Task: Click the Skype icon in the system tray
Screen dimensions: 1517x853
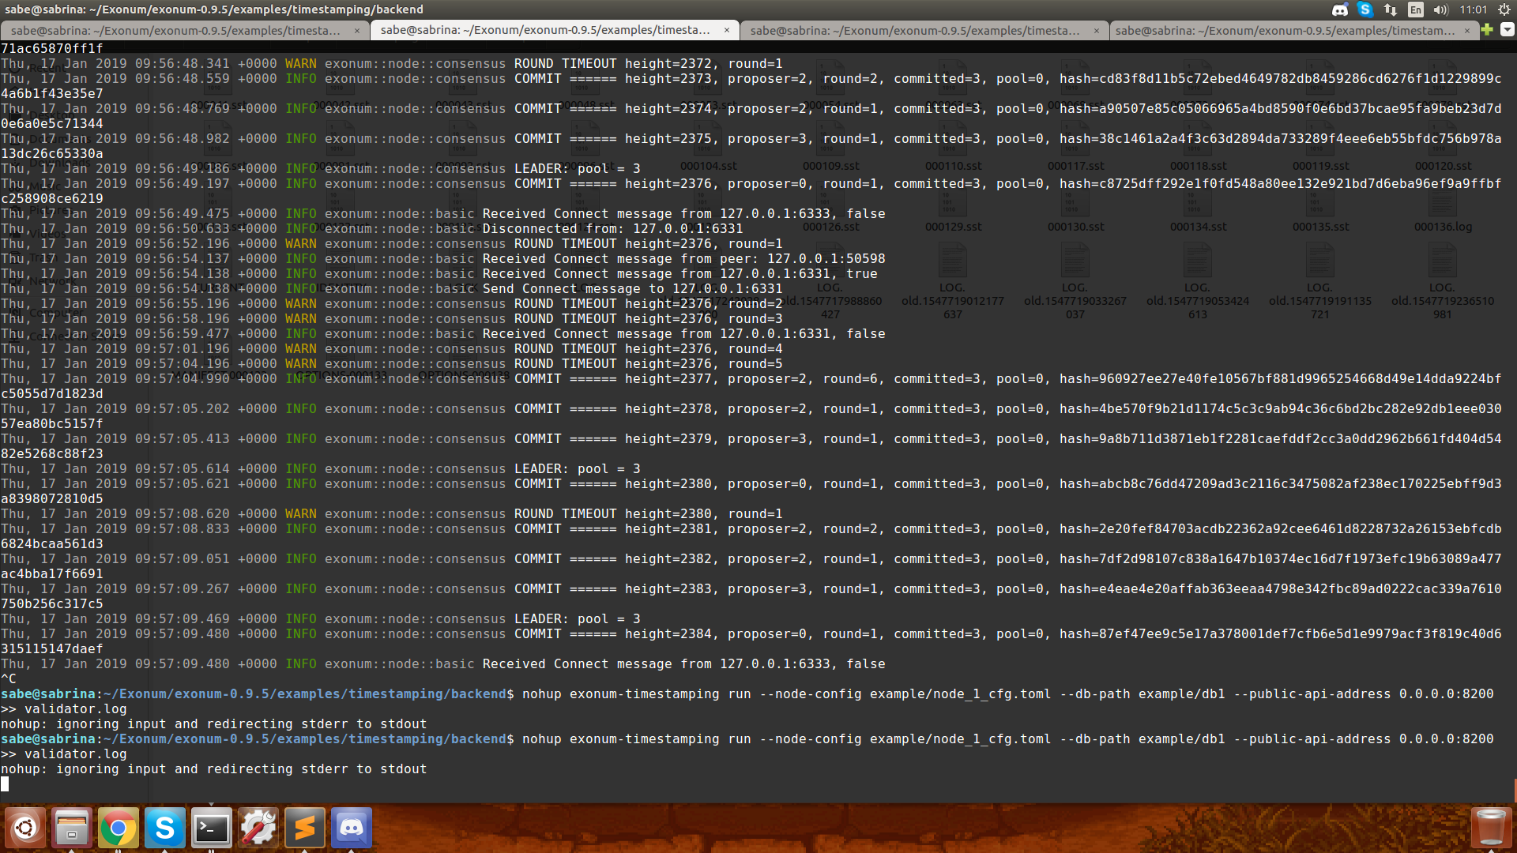Action: point(1365,9)
